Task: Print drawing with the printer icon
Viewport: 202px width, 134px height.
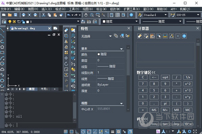Action: [23, 15]
